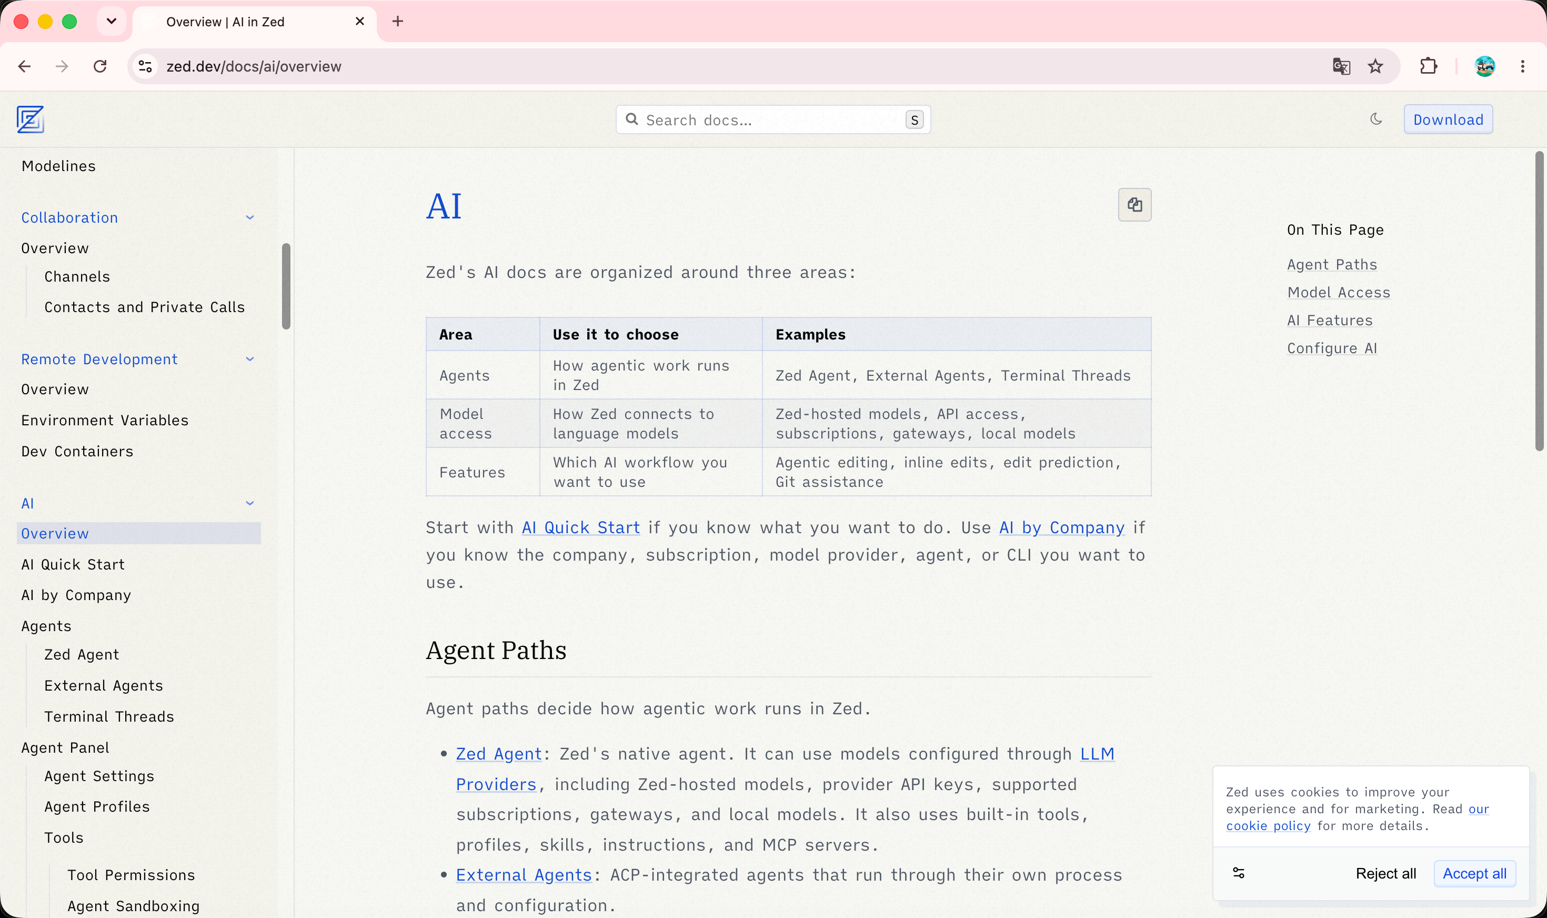The height and width of the screenshot is (918, 1547).
Task: Copy page content via copy icon
Action: 1134,205
